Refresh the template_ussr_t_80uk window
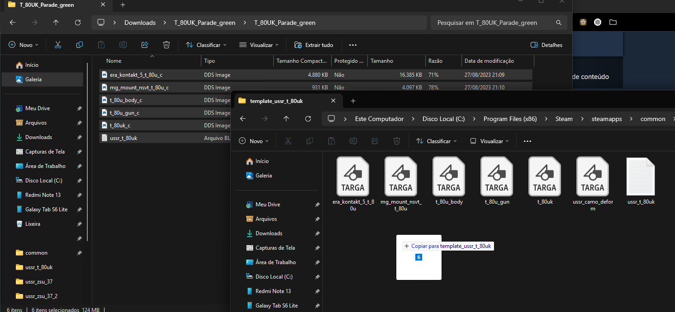The height and width of the screenshot is (312, 675). tap(308, 119)
